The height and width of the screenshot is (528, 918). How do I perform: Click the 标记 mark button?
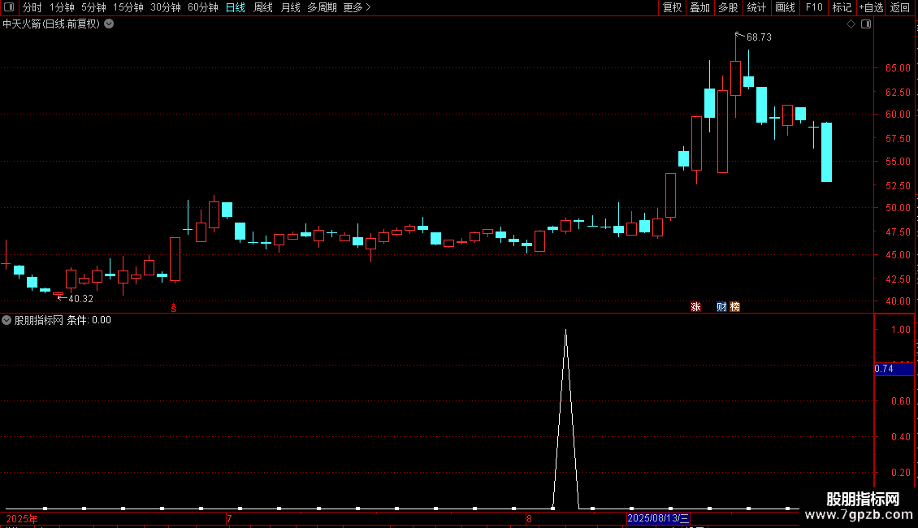click(x=842, y=7)
